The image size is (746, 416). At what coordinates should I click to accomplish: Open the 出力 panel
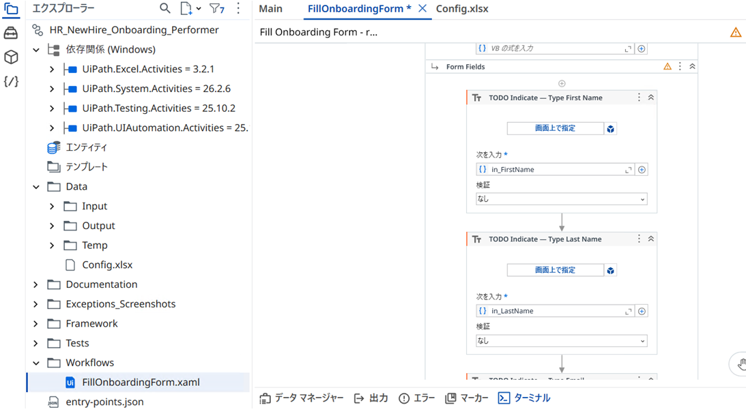(371, 398)
